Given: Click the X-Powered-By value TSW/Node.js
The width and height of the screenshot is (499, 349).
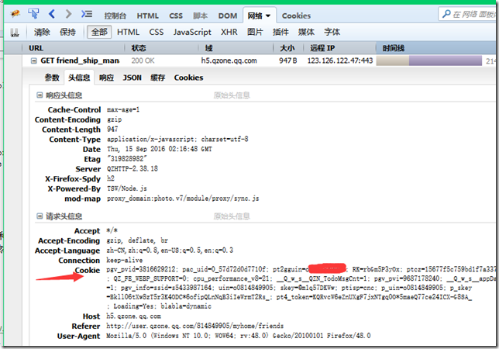Looking at the screenshot, I should click(126, 188).
